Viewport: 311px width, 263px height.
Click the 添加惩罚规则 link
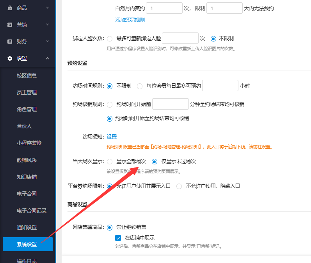tap(130, 20)
